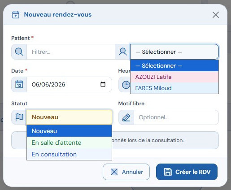This screenshot has height=190, width=231.
Task: Focus the Motif libre Optionnel field
Action: (x=176, y=117)
